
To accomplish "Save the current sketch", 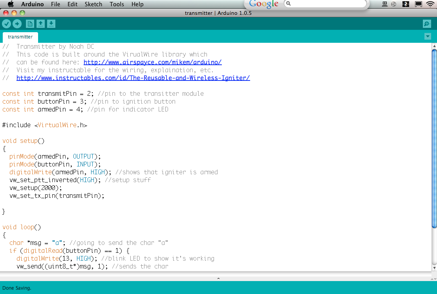I will click(51, 24).
